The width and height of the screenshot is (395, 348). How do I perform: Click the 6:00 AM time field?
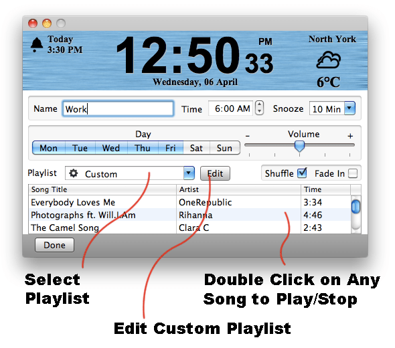[230, 108]
